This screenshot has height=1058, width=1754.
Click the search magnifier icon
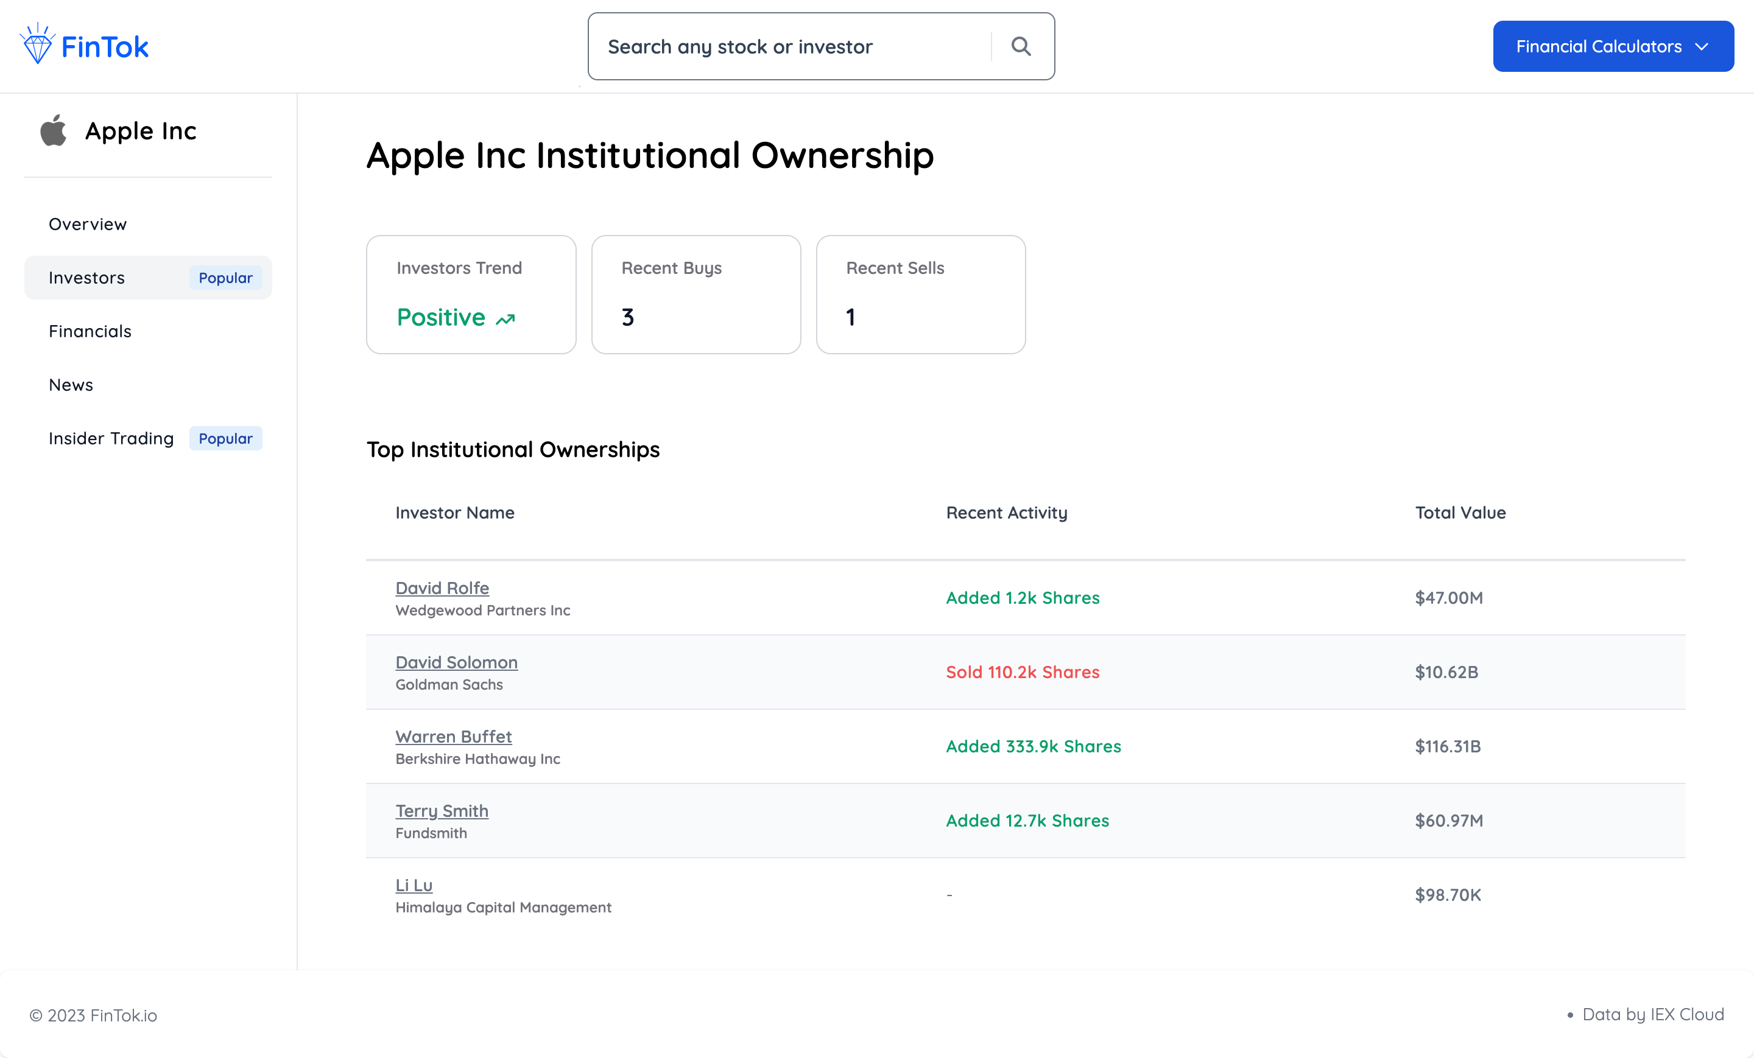(x=1021, y=46)
